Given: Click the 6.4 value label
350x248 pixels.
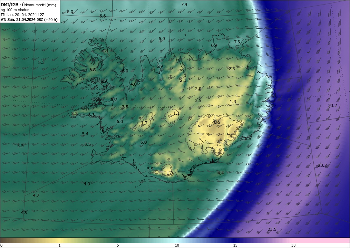Looking at the screenshot, I should click(x=214, y=45).
